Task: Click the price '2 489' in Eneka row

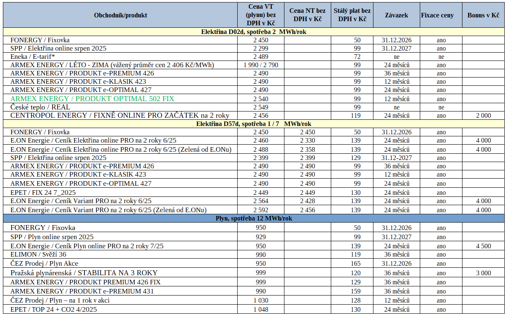Action: click(x=261, y=57)
